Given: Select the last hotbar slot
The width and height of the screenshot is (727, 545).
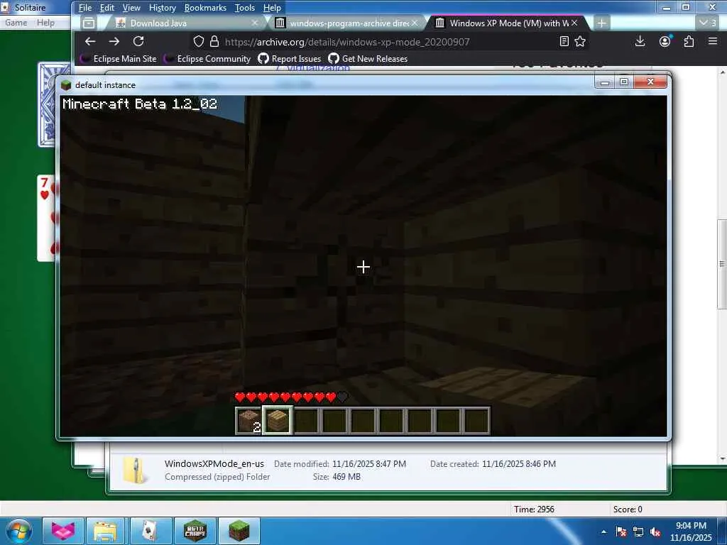Looking at the screenshot, I should tap(476, 421).
